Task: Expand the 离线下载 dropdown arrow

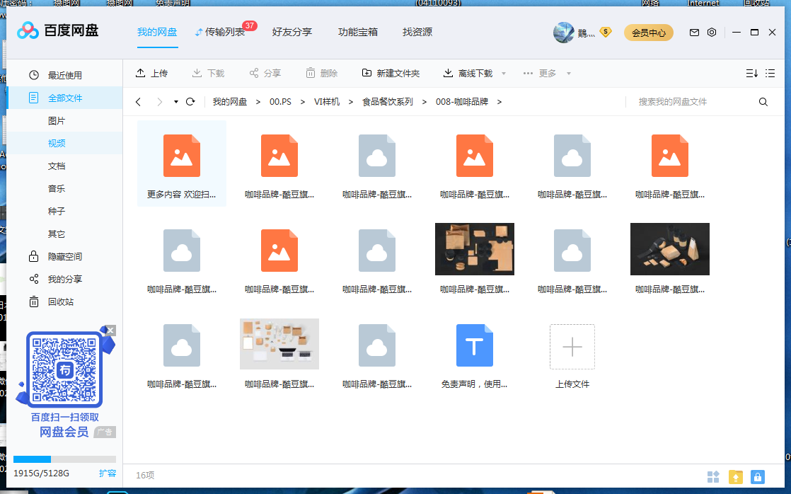Action: click(504, 74)
